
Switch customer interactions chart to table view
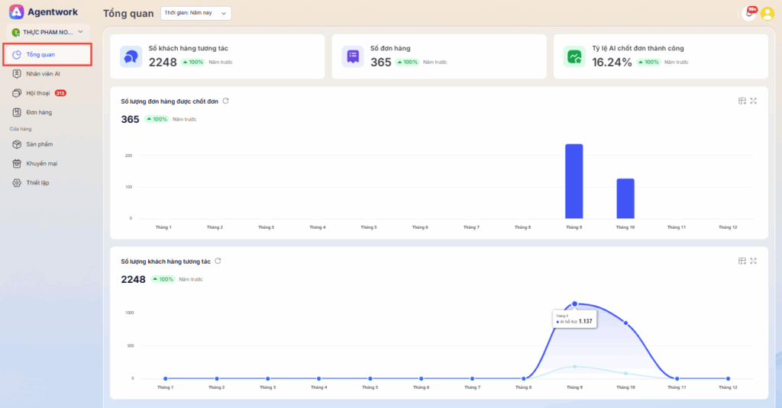click(742, 261)
